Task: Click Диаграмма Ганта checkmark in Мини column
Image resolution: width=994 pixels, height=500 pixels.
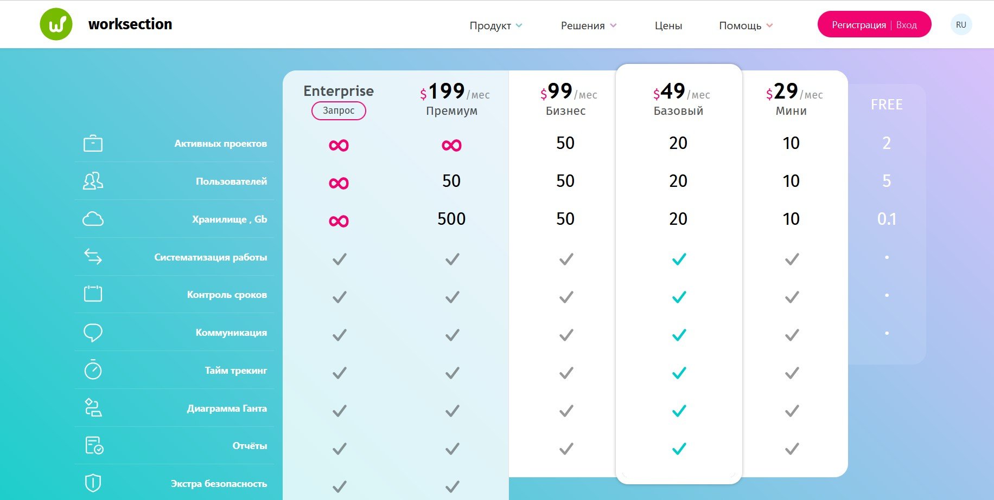Action: tap(792, 411)
